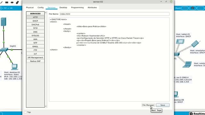Click the tablet-01 device icon
Image resolution: width=205 pixels, height=115 pixels.
pos(180,42)
